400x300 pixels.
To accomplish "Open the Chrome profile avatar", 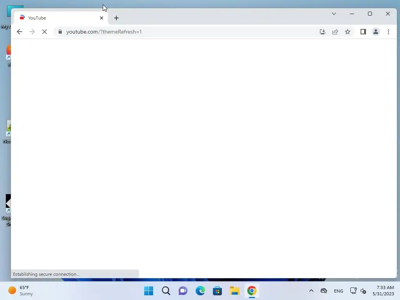I will pyautogui.click(x=375, y=32).
